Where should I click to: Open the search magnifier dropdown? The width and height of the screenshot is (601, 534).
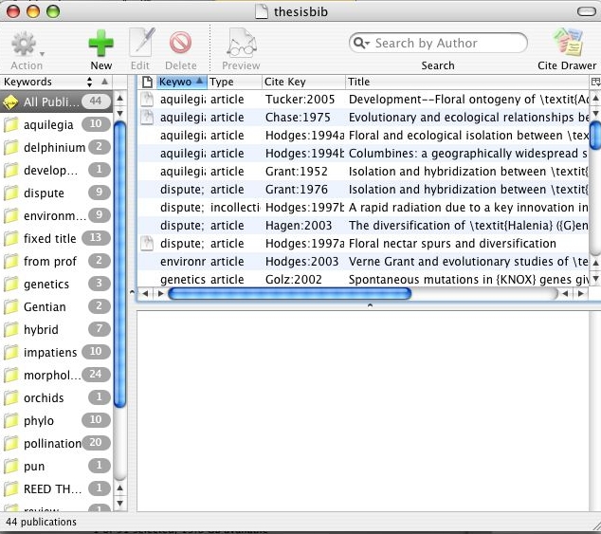pos(361,44)
